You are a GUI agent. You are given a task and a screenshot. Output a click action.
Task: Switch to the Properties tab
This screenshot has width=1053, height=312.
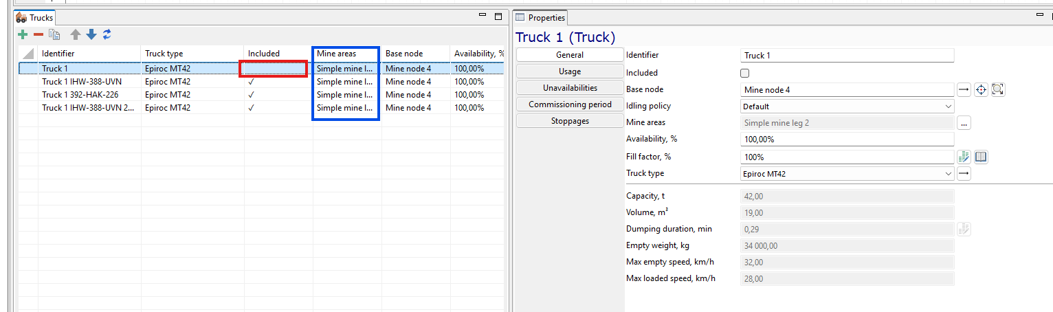click(x=540, y=17)
